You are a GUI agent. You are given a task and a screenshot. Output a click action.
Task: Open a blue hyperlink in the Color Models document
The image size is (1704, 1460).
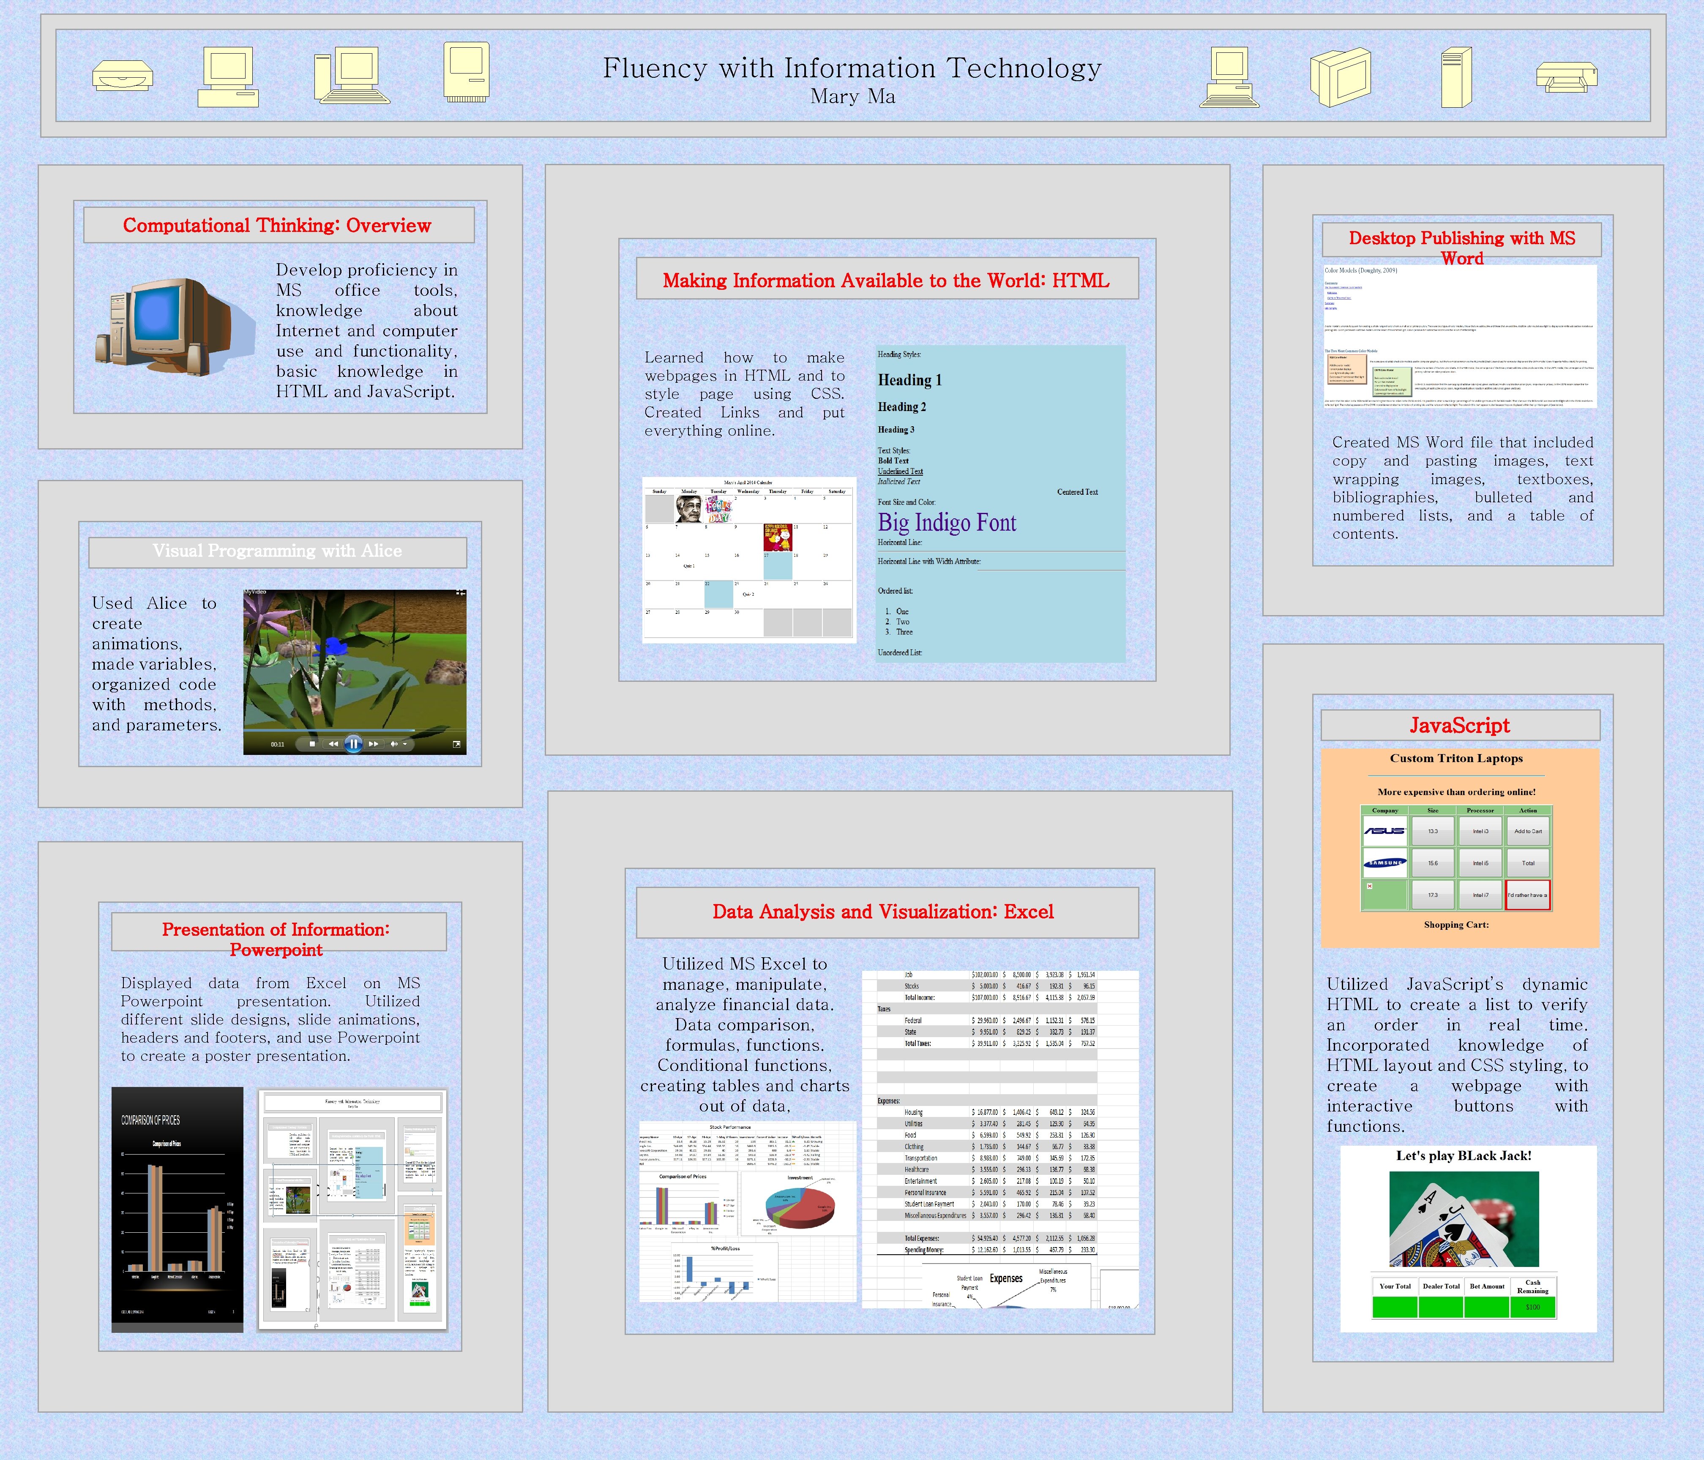pos(1344,288)
